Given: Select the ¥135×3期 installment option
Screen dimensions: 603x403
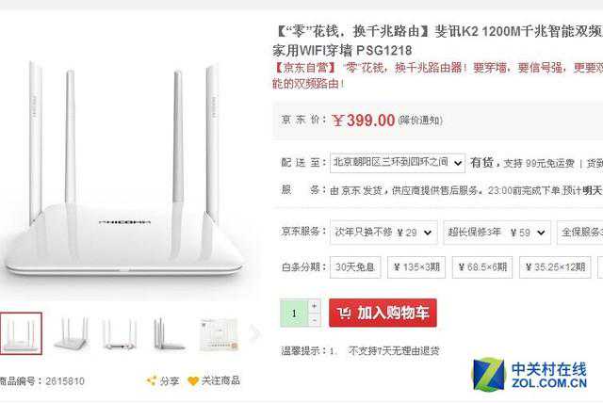Looking at the screenshot, I should (x=416, y=267).
